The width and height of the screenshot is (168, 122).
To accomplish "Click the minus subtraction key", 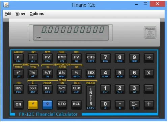I will [x=149, y=89].
